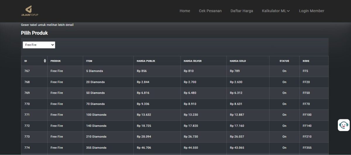Click the Harga Silver column header
The image size is (351, 155).
(192, 61)
